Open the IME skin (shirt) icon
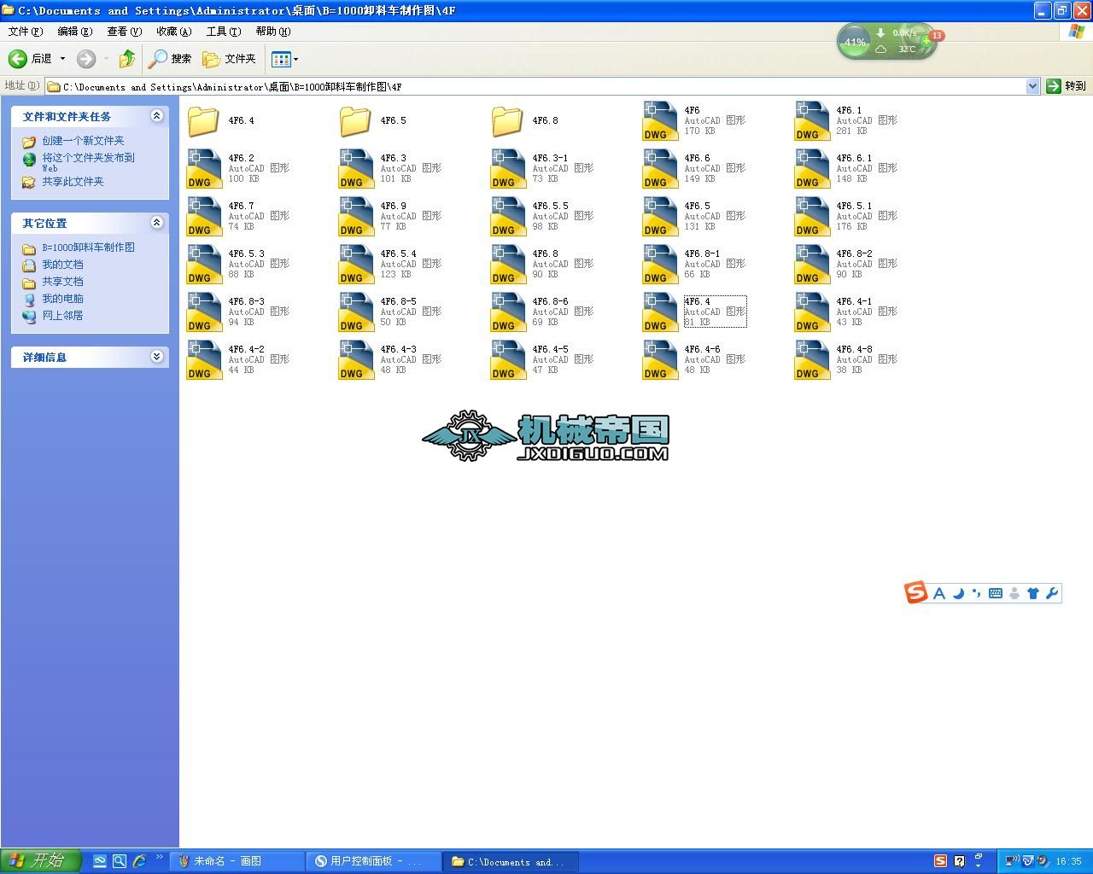This screenshot has height=874, width=1093. point(1033,593)
